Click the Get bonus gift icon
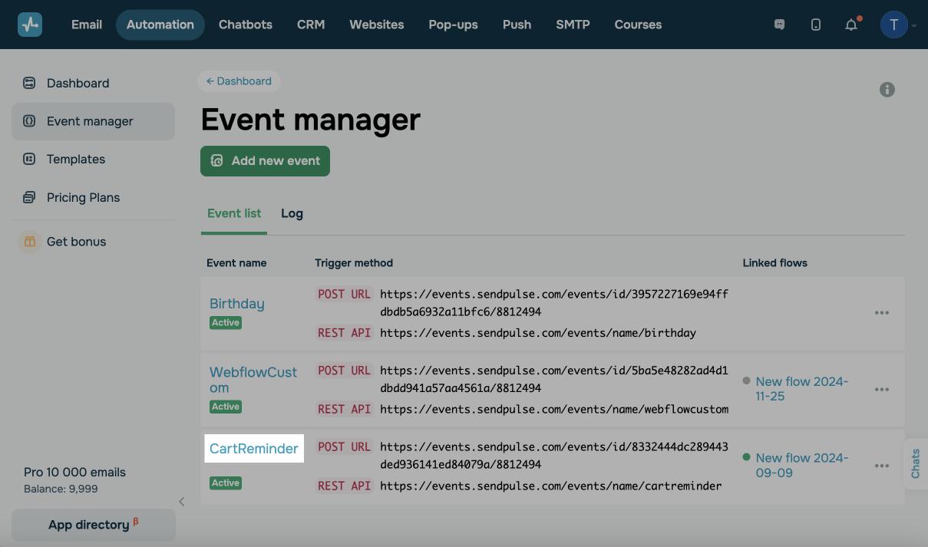The width and height of the screenshot is (928, 547). point(30,242)
